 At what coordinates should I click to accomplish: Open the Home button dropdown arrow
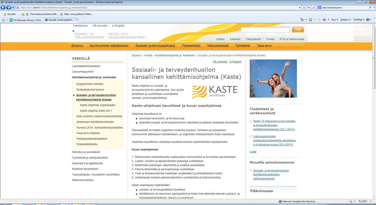306,20
